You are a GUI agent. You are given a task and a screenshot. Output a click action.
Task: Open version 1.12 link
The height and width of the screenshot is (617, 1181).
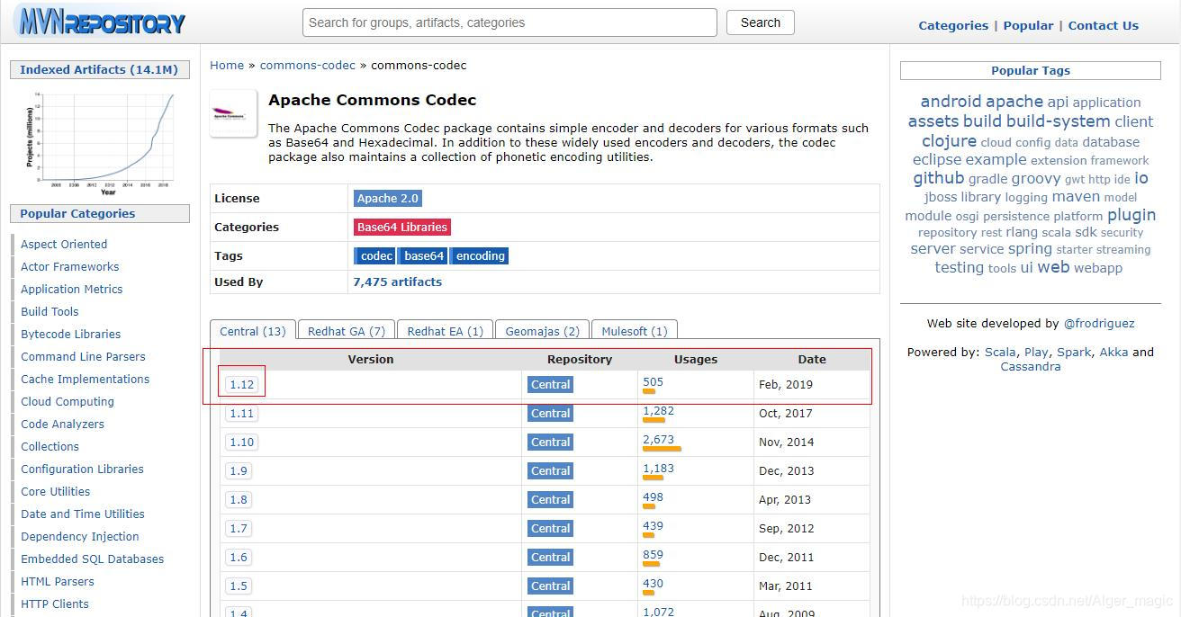point(242,384)
